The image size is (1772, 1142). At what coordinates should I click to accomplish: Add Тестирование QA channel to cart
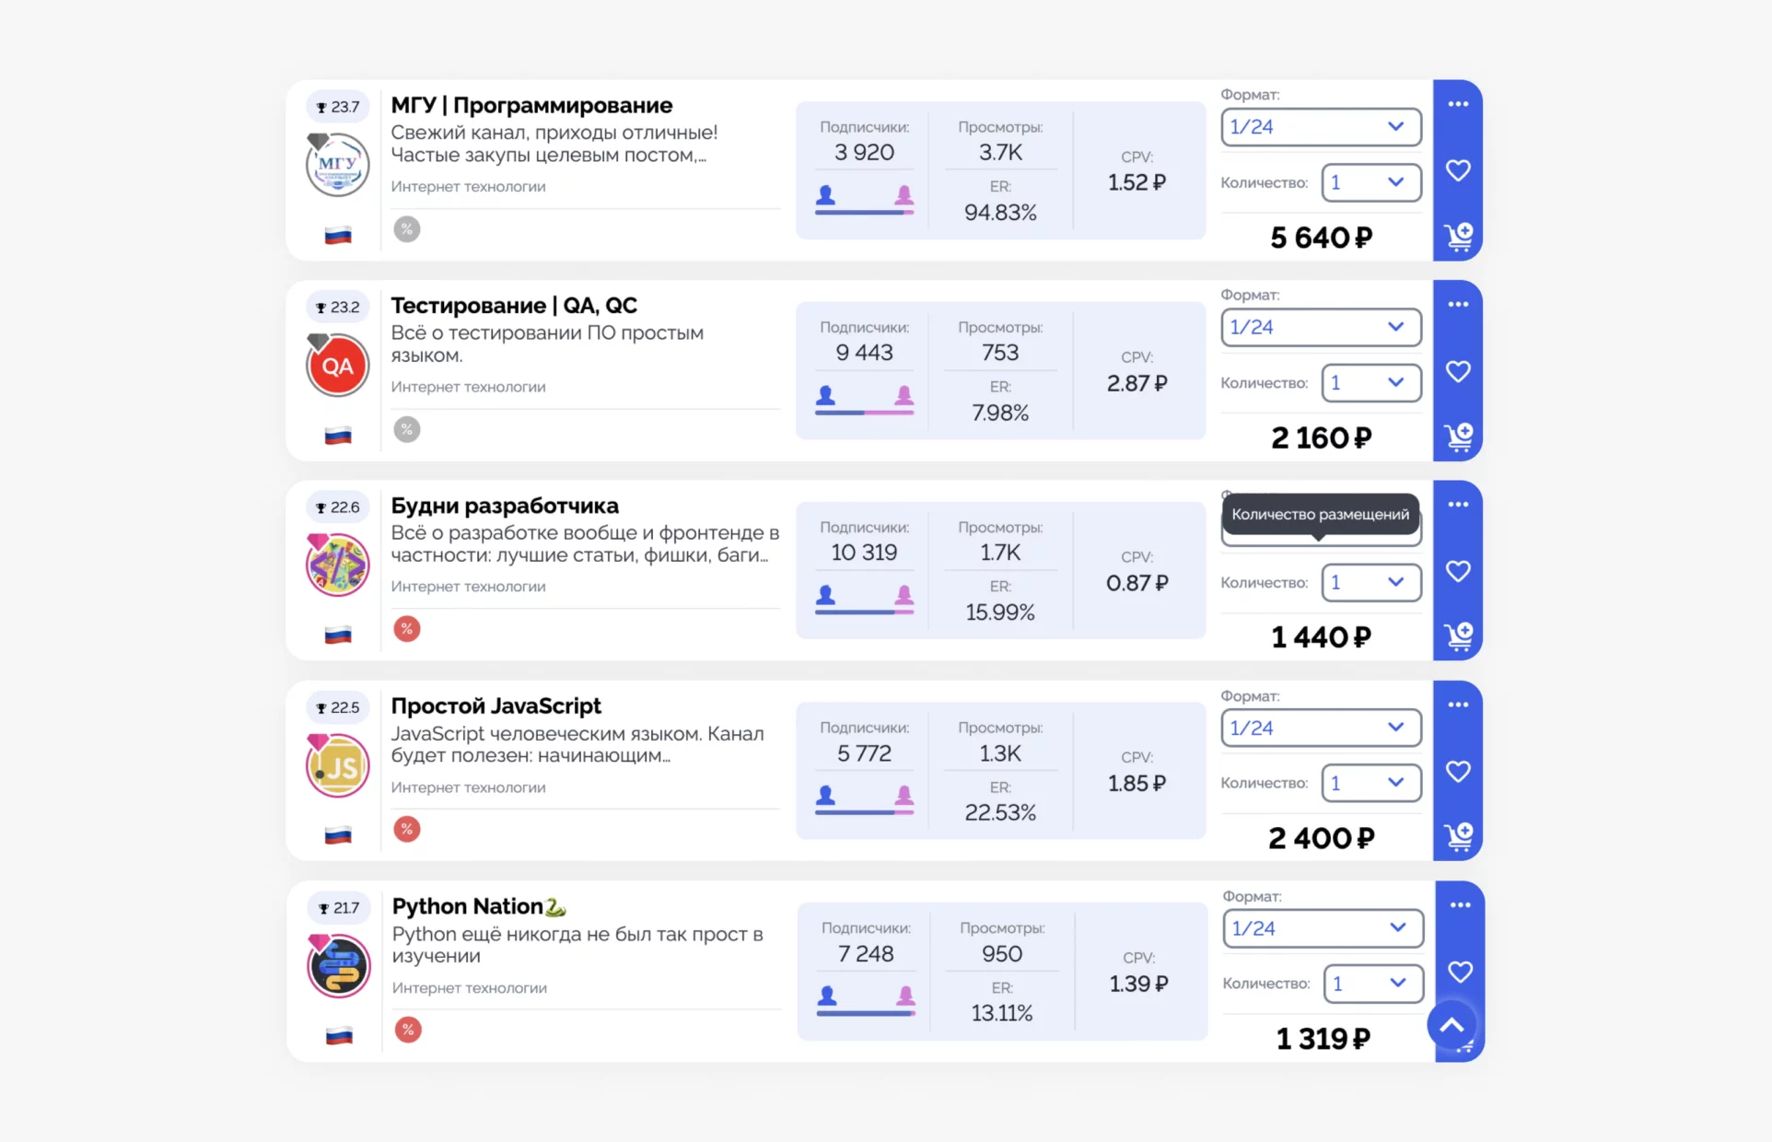tap(1458, 437)
